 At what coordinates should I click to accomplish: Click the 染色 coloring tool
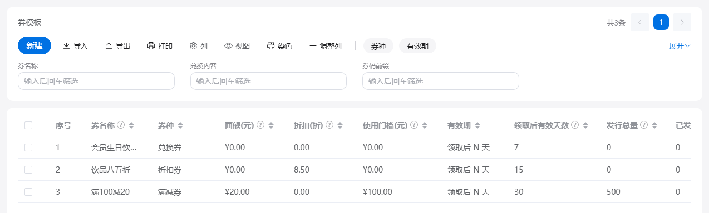279,46
